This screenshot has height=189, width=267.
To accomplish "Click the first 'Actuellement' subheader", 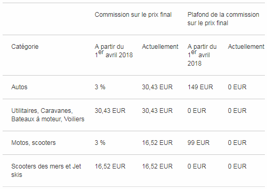I will pos(160,47).
